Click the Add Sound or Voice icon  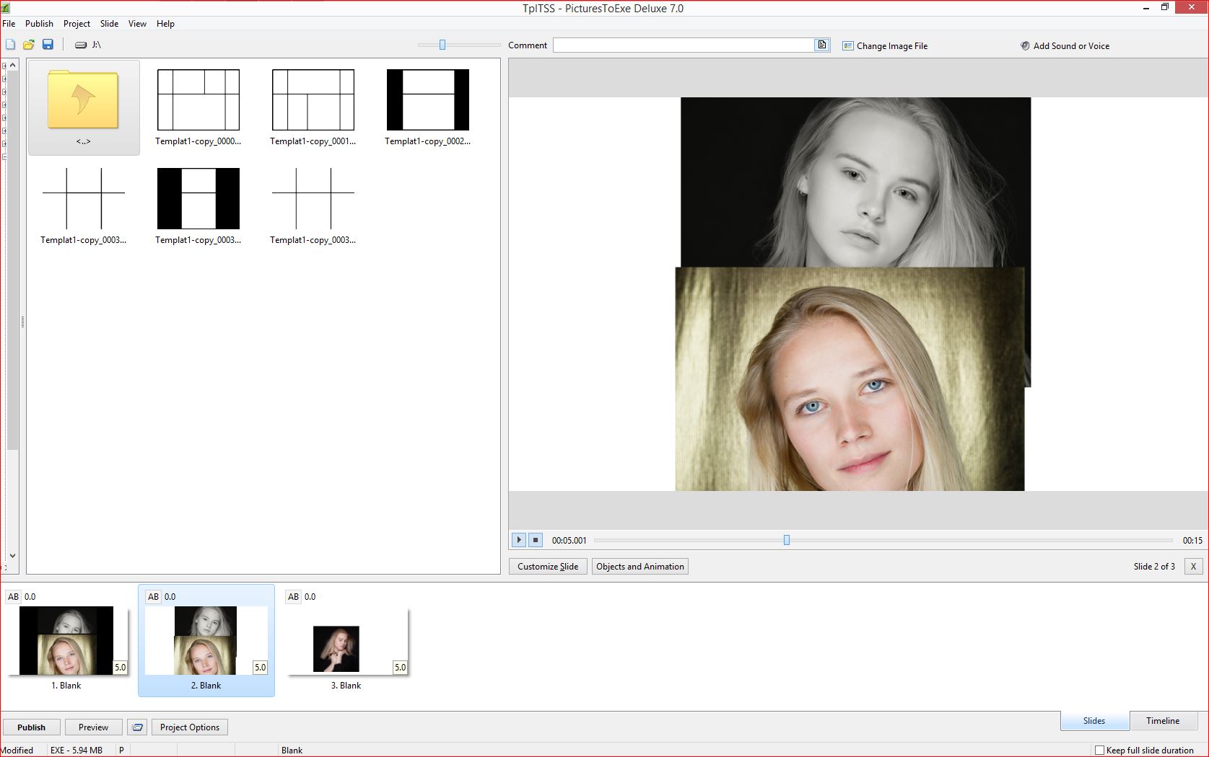(1024, 46)
